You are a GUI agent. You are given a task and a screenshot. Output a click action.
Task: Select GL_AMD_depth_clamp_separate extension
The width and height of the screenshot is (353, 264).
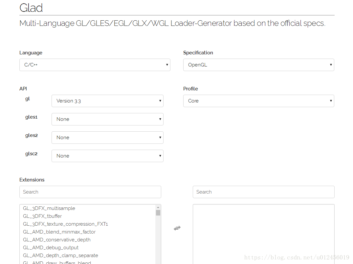click(x=88, y=255)
